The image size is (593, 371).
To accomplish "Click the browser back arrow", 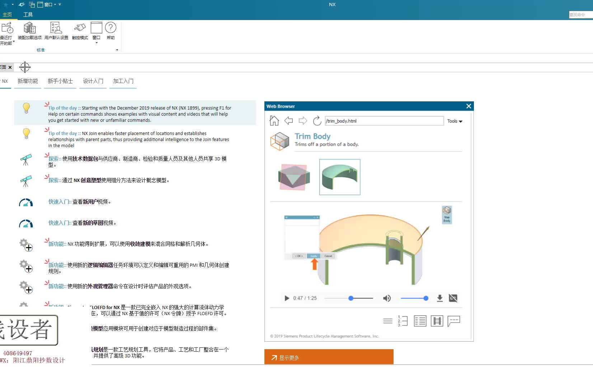I will click(x=288, y=121).
